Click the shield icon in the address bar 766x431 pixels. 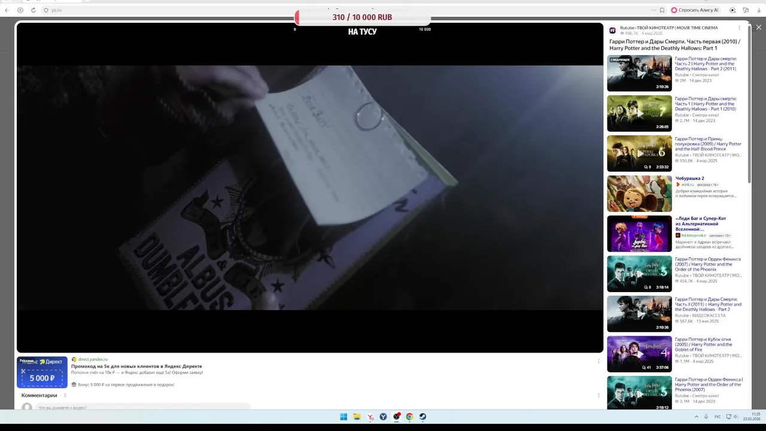pos(46,10)
